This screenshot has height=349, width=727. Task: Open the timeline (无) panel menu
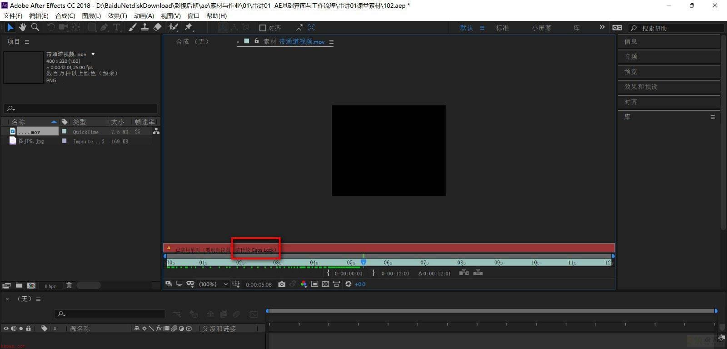pyautogui.click(x=39, y=299)
